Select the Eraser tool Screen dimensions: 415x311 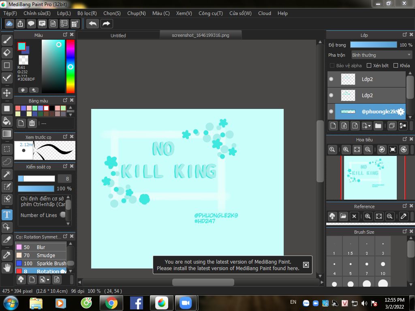click(x=6, y=53)
